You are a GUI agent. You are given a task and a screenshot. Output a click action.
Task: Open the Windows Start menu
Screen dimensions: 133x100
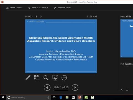coord(3,97)
